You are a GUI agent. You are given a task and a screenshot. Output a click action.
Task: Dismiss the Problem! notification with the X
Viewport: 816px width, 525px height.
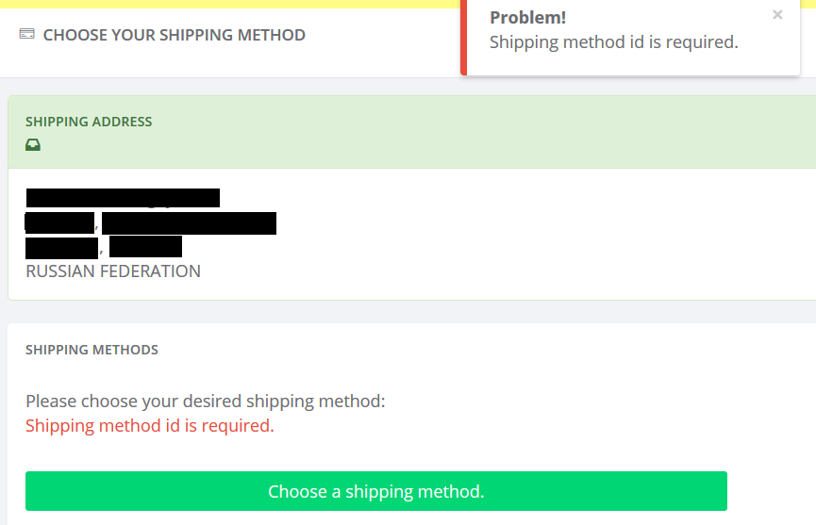point(777,15)
